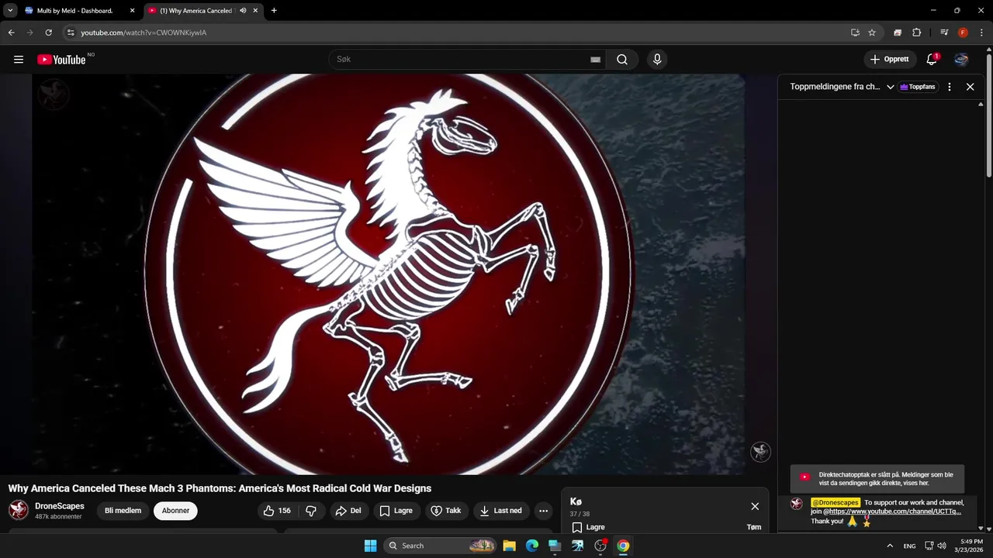Open the more actions ellipsis below the video
The width and height of the screenshot is (993, 558).
[x=543, y=511]
